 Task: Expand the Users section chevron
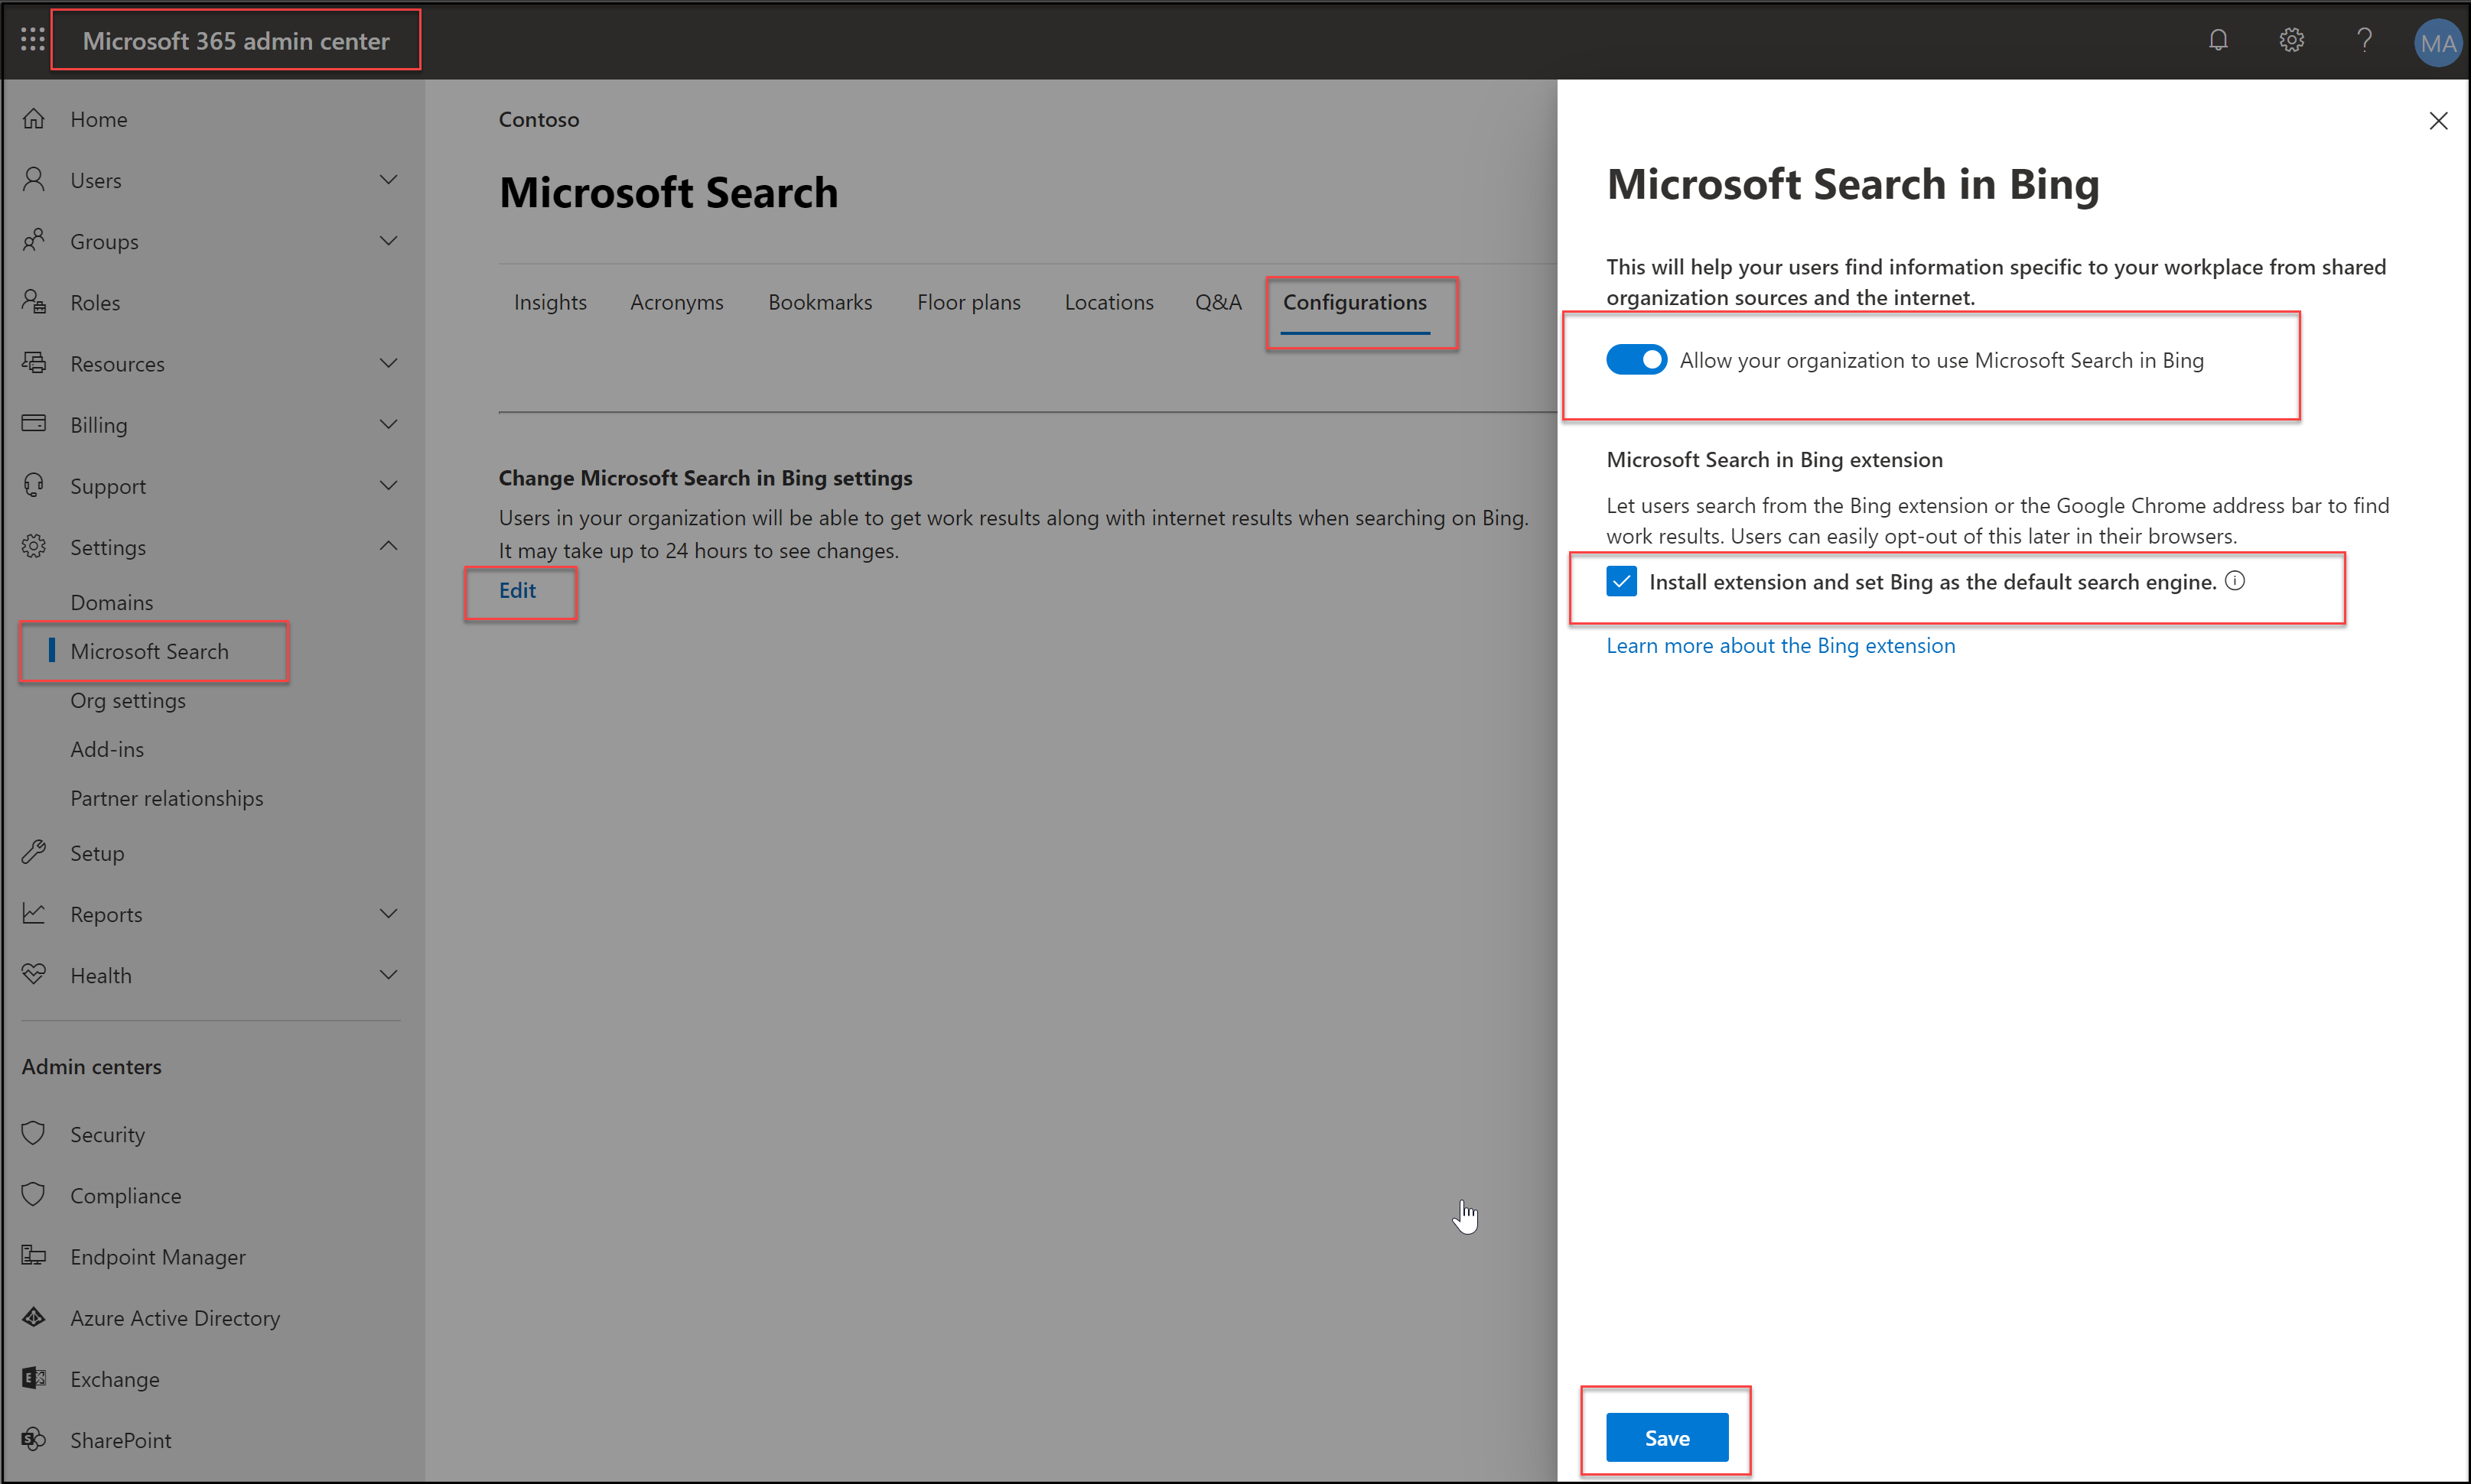[388, 180]
